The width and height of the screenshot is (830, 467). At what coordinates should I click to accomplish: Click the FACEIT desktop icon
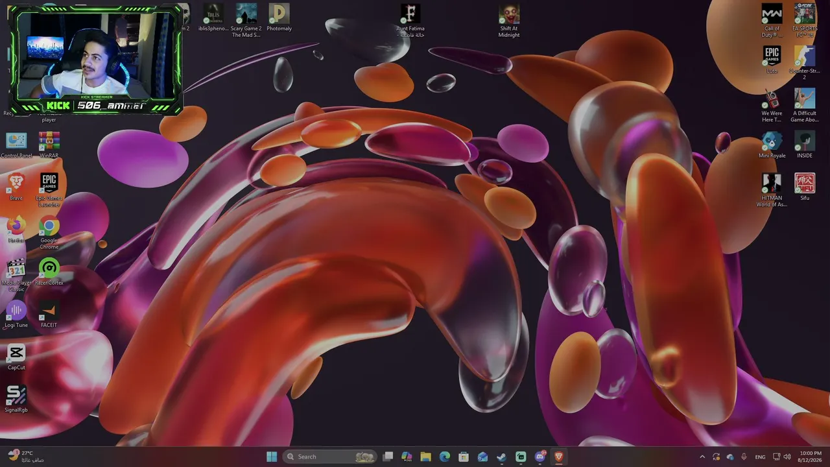click(x=49, y=314)
